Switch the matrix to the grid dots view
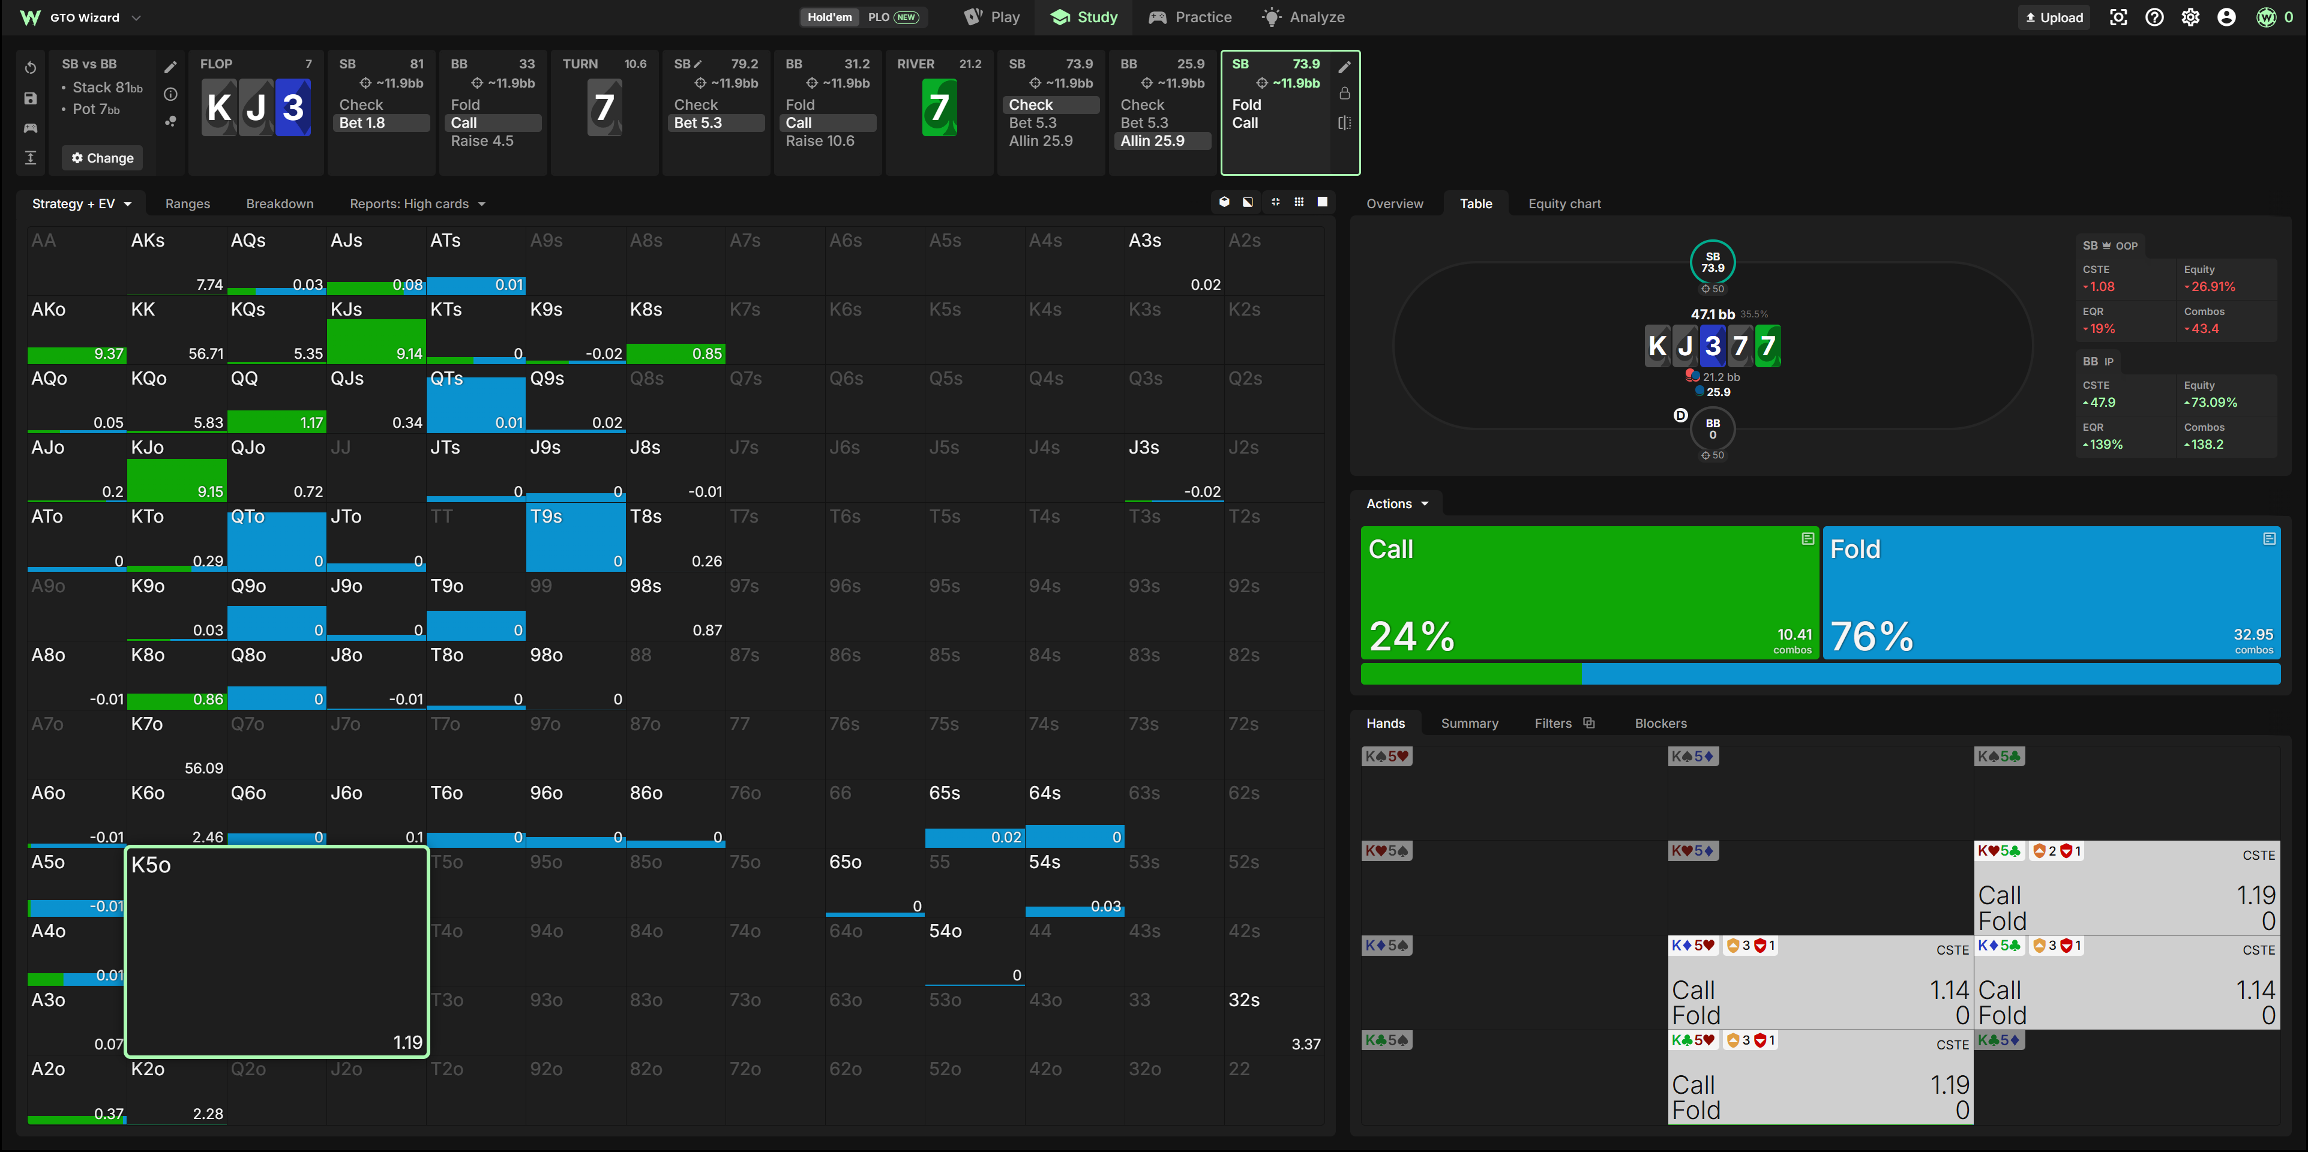2308x1152 pixels. pyautogui.click(x=1298, y=202)
